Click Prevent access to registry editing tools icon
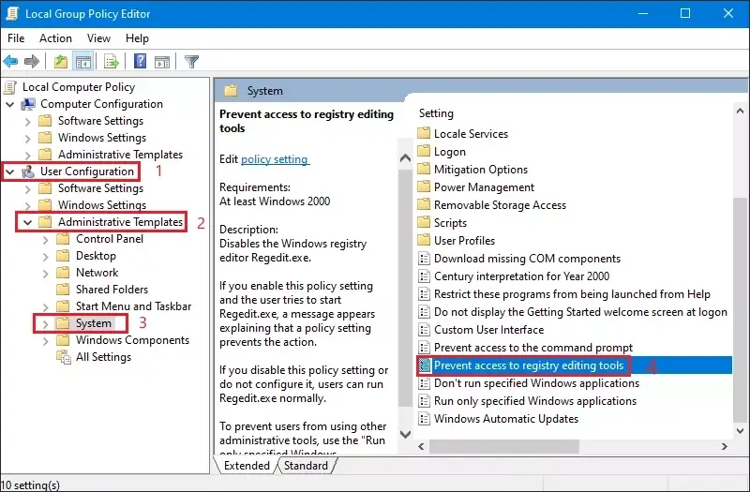The height and width of the screenshot is (492, 750). coord(425,365)
